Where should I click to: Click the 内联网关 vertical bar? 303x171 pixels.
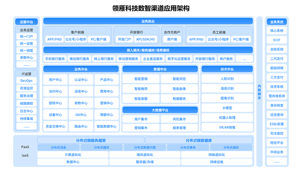(259, 92)
